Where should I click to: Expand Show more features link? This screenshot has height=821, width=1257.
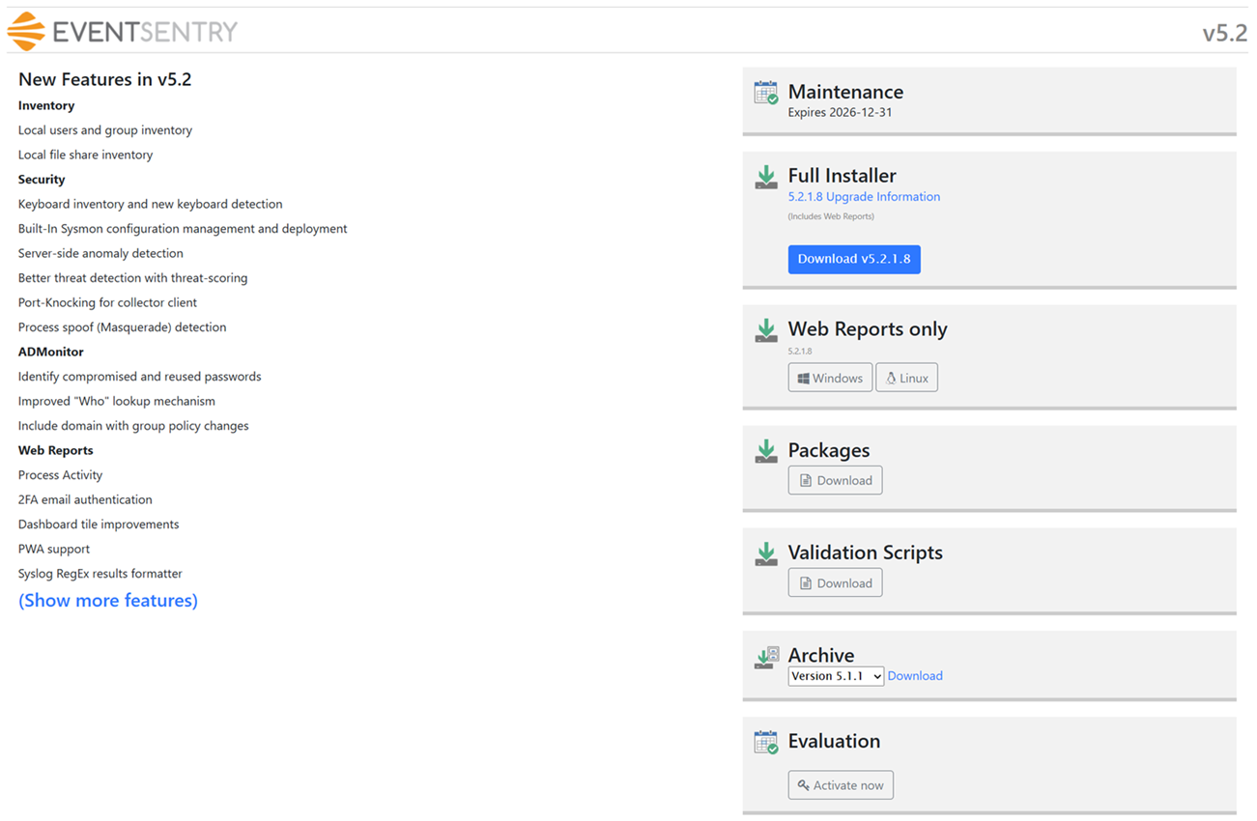(108, 601)
